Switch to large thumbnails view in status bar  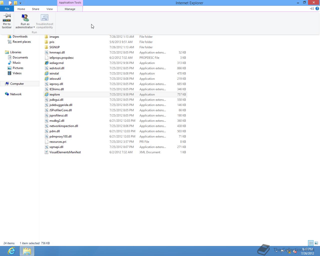316,243
